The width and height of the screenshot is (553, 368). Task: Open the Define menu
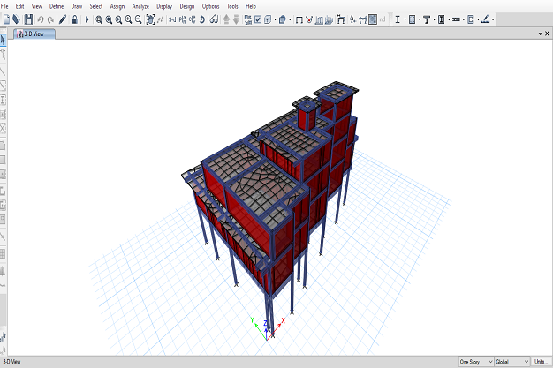pos(57,6)
